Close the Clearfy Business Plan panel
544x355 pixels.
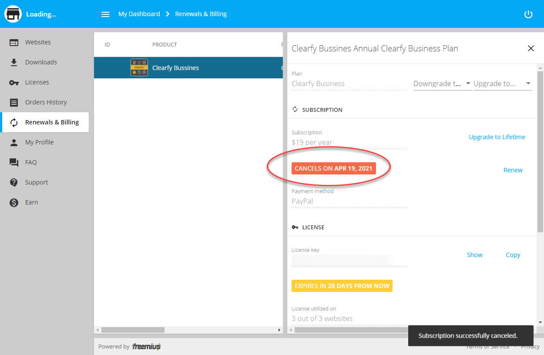[531, 48]
